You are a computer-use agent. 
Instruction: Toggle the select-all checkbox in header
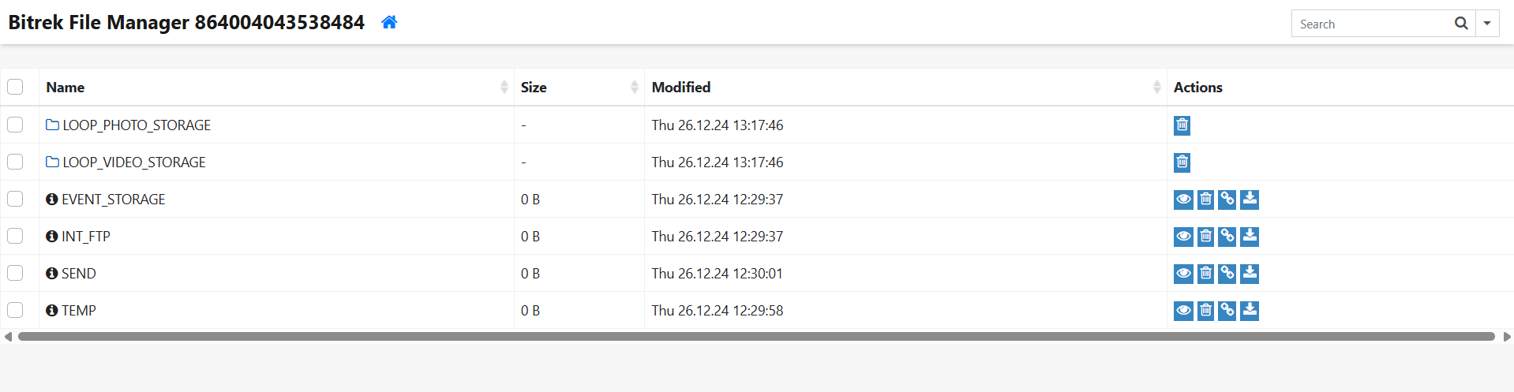15,87
